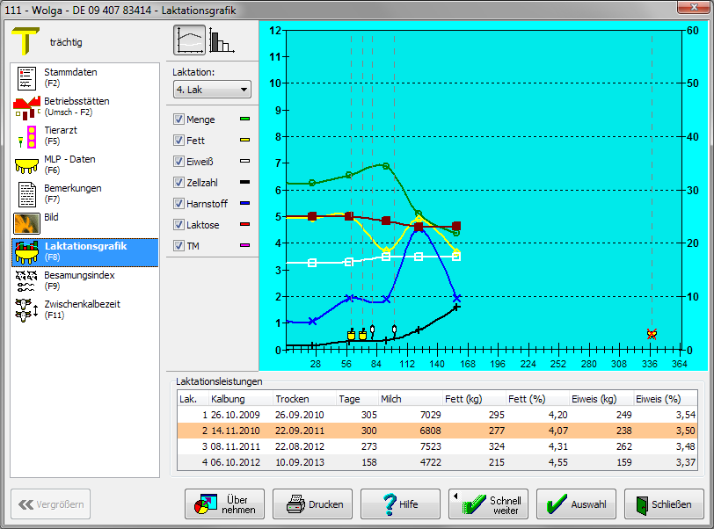Click the Übernehmen button
Screen dimensions: 714x529
224,504
